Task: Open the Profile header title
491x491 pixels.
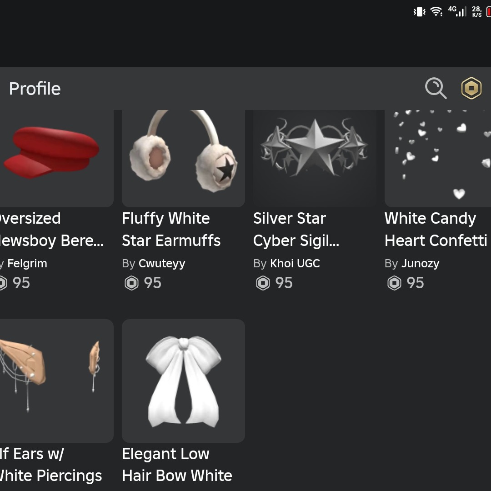Action: 35,89
